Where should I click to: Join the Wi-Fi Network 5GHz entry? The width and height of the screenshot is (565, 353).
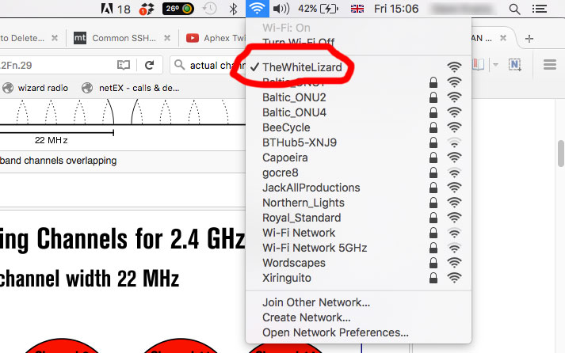point(358,248)
